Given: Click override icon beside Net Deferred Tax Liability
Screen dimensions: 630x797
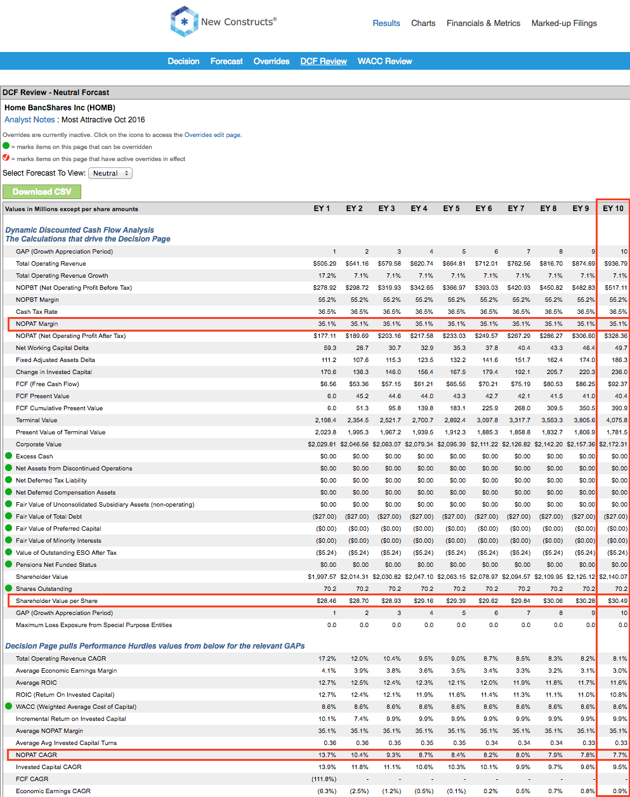Looking at the screenshot, I should click(x=9, y=480).
